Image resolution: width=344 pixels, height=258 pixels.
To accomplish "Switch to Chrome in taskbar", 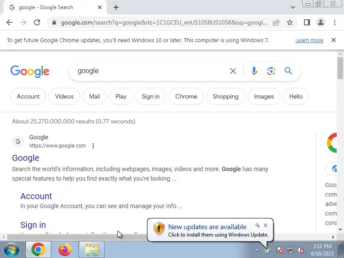I will click(38, 249).
